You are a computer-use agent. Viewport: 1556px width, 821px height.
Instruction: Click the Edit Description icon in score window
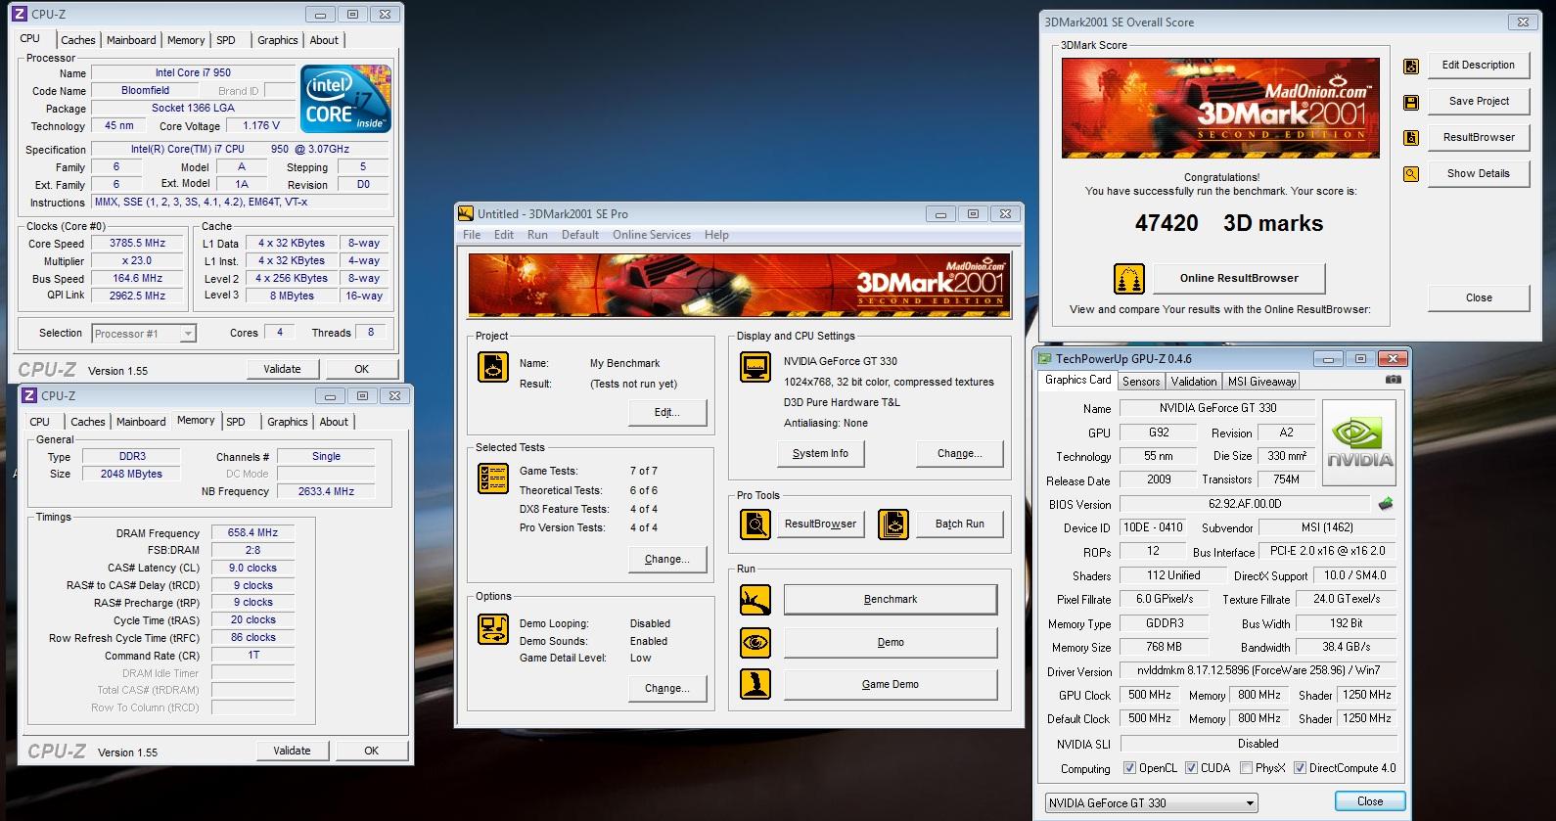click(x=1411, y=67)
